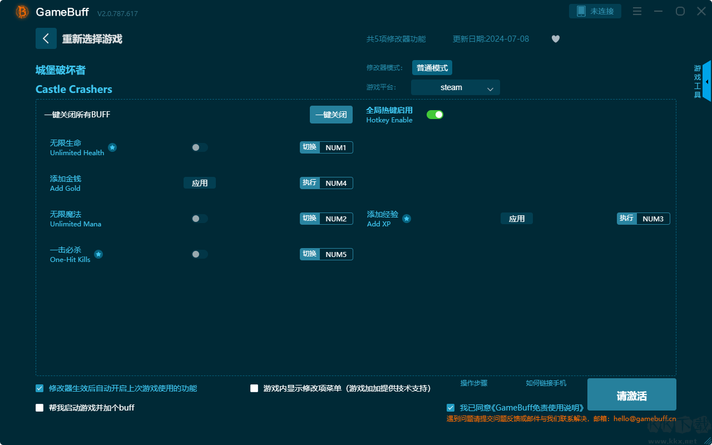Enable the Unlimited Health toggle
This screenshot has width=712, height=445.
199,147
